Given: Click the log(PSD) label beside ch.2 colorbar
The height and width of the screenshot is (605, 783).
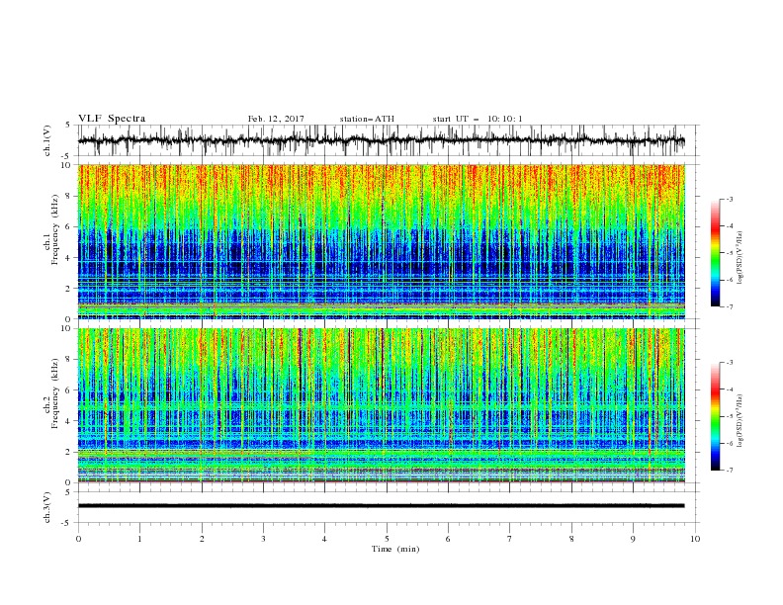Looking at the screenshot, I should coord(741,421).
